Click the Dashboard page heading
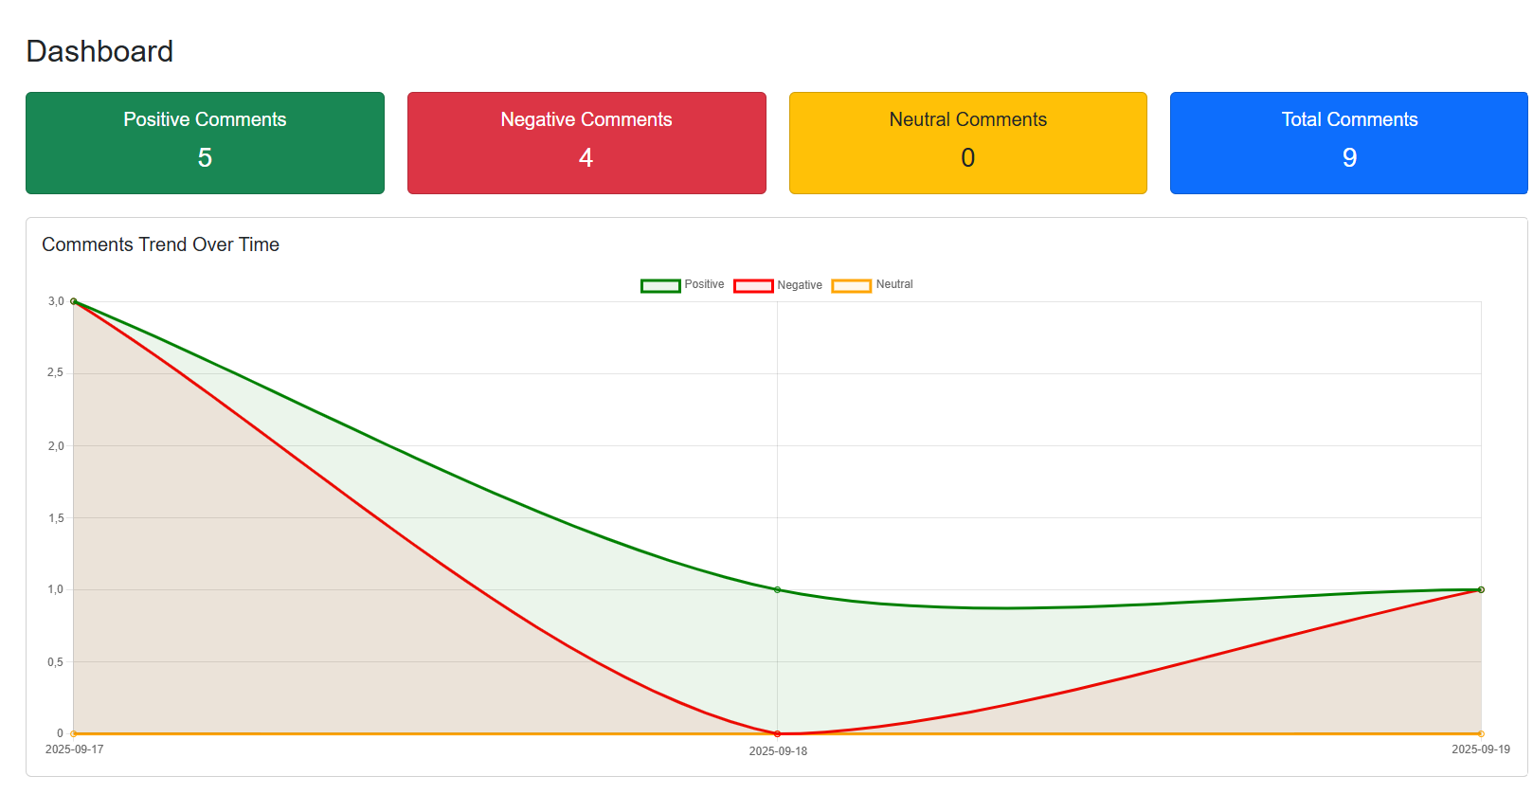 point(99,51)
